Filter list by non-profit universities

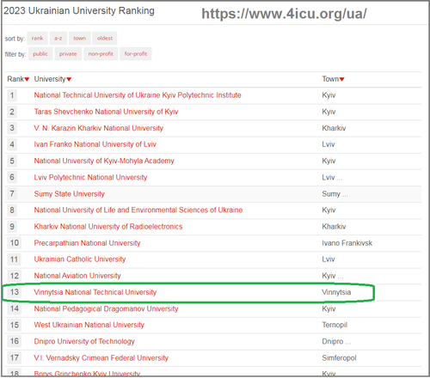[101, 54]
